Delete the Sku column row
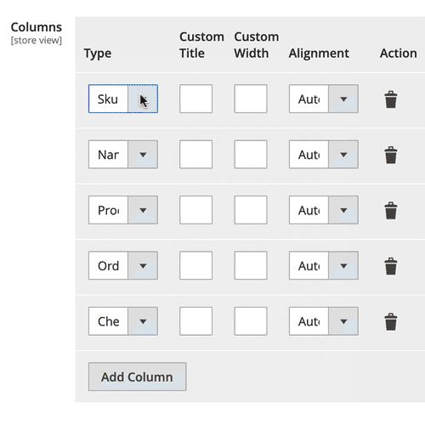This screenshot has width=425, height=425. pos(391,99)
